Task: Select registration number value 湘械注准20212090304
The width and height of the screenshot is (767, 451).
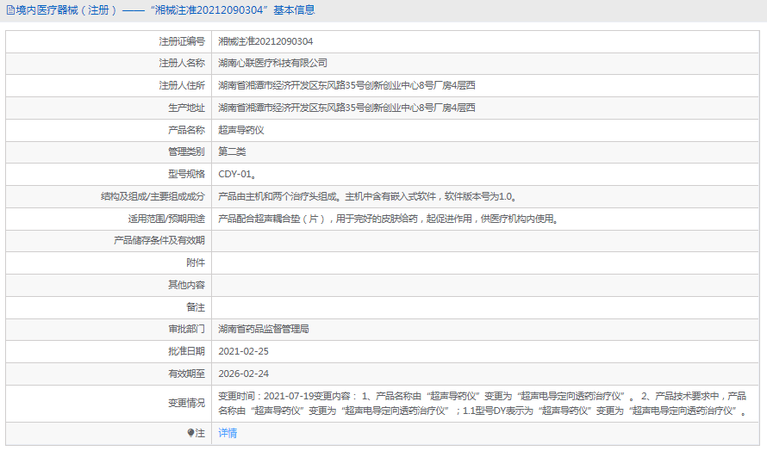Action: (x=265, y=41)
